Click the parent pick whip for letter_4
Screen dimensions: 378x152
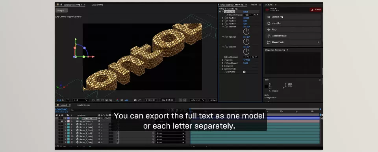pyautogui.click(x=153, y=133)
